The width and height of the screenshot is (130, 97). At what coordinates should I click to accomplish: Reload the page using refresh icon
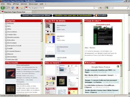point(13,8)
